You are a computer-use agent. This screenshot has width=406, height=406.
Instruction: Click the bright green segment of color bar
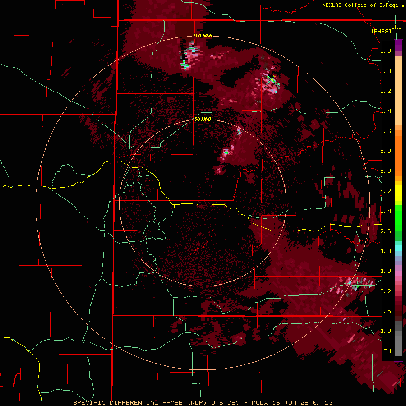(398, 218)
